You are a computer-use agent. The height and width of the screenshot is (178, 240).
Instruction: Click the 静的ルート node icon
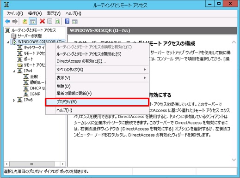[26, 82]
